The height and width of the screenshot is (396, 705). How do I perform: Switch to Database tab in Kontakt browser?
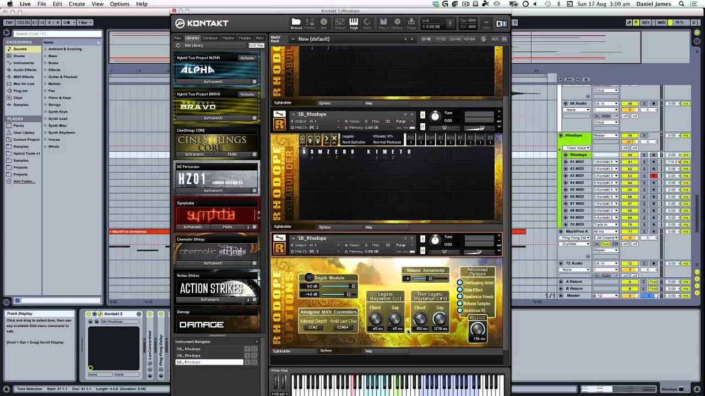pyautogui.click(x=210, y=38)
